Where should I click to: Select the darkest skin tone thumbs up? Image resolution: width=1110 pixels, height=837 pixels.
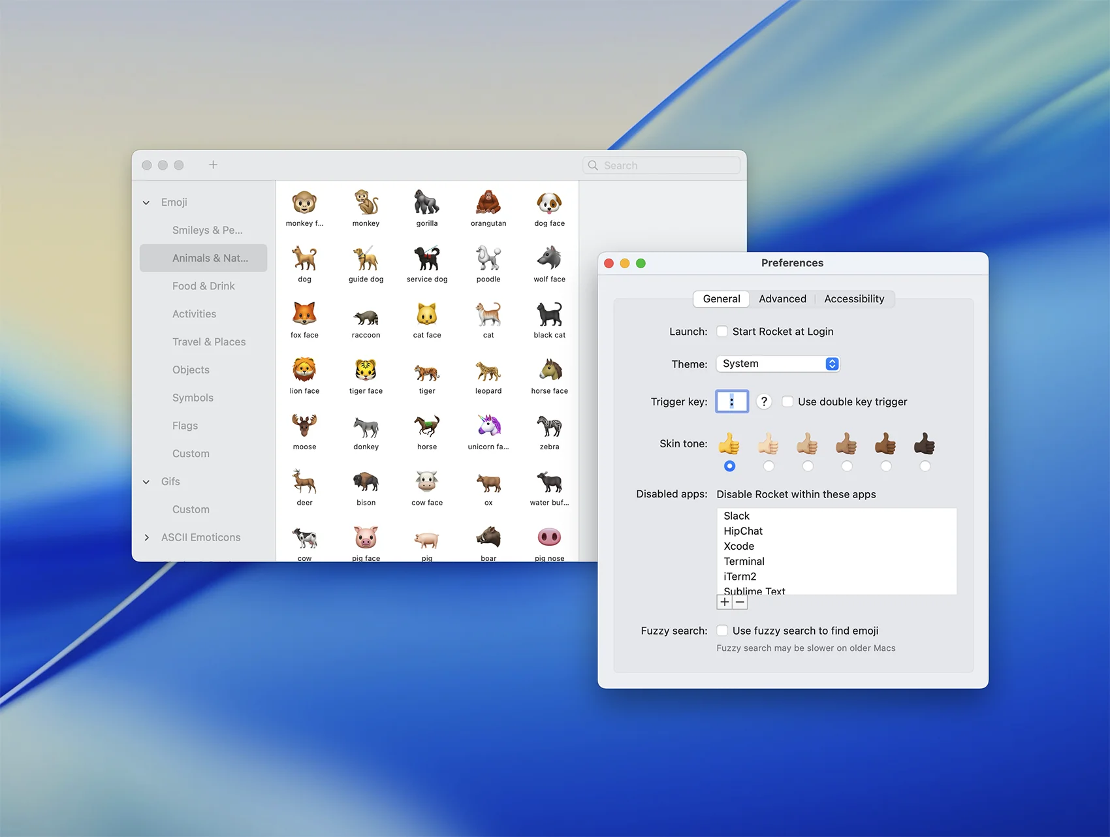pos(925,466)
